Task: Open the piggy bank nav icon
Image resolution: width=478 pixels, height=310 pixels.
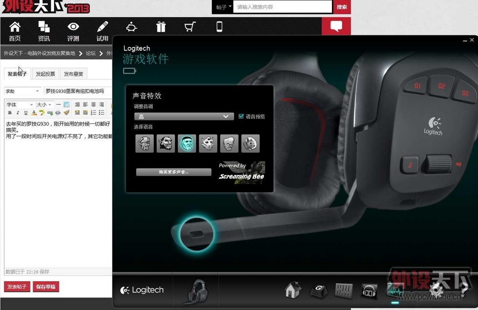Action: (131, 27)
